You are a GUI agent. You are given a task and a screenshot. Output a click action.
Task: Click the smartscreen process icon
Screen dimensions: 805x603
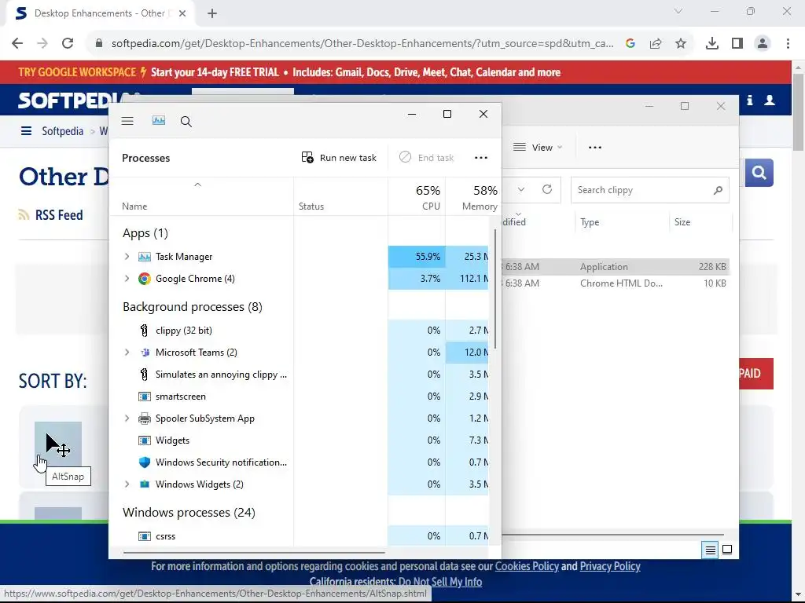tap(145, 397)
